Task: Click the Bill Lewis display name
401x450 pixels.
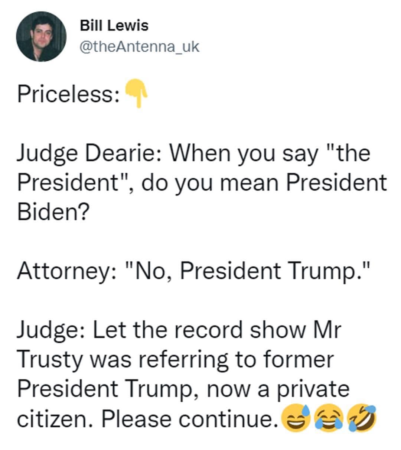Action: point(114,26)
